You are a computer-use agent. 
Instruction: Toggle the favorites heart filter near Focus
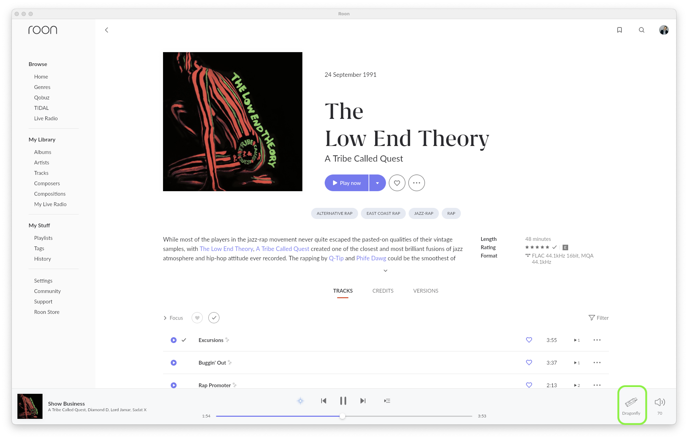click(197, 318)
